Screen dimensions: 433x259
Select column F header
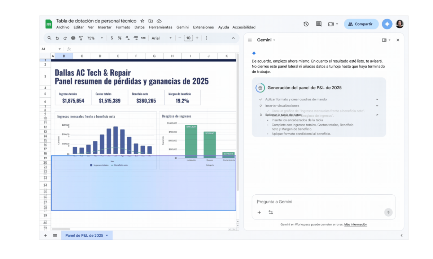point(136,56)
